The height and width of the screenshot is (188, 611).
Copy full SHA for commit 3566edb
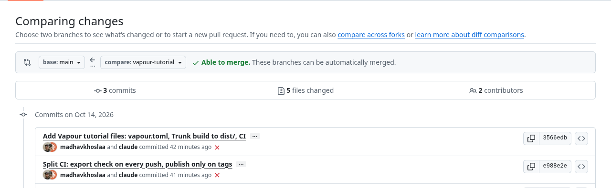click(x=531, y=139)
